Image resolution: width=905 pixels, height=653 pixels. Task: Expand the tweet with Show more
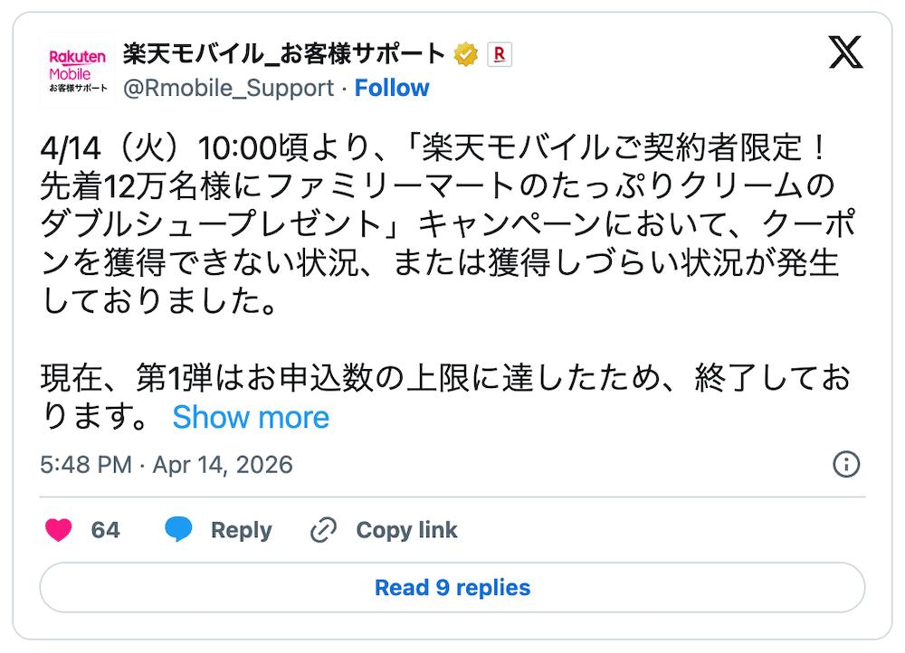[251, 417]
